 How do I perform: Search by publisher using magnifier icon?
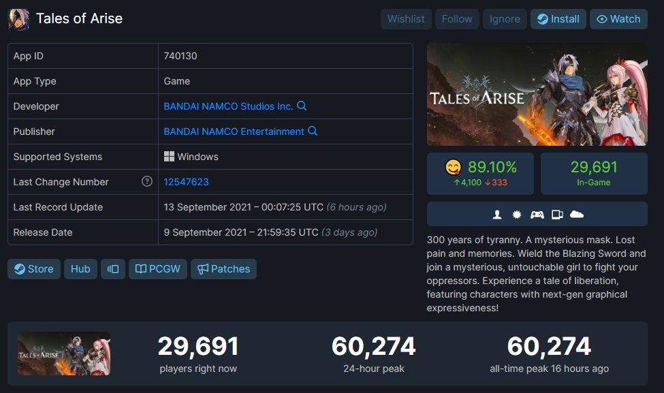tap(313, 131)
